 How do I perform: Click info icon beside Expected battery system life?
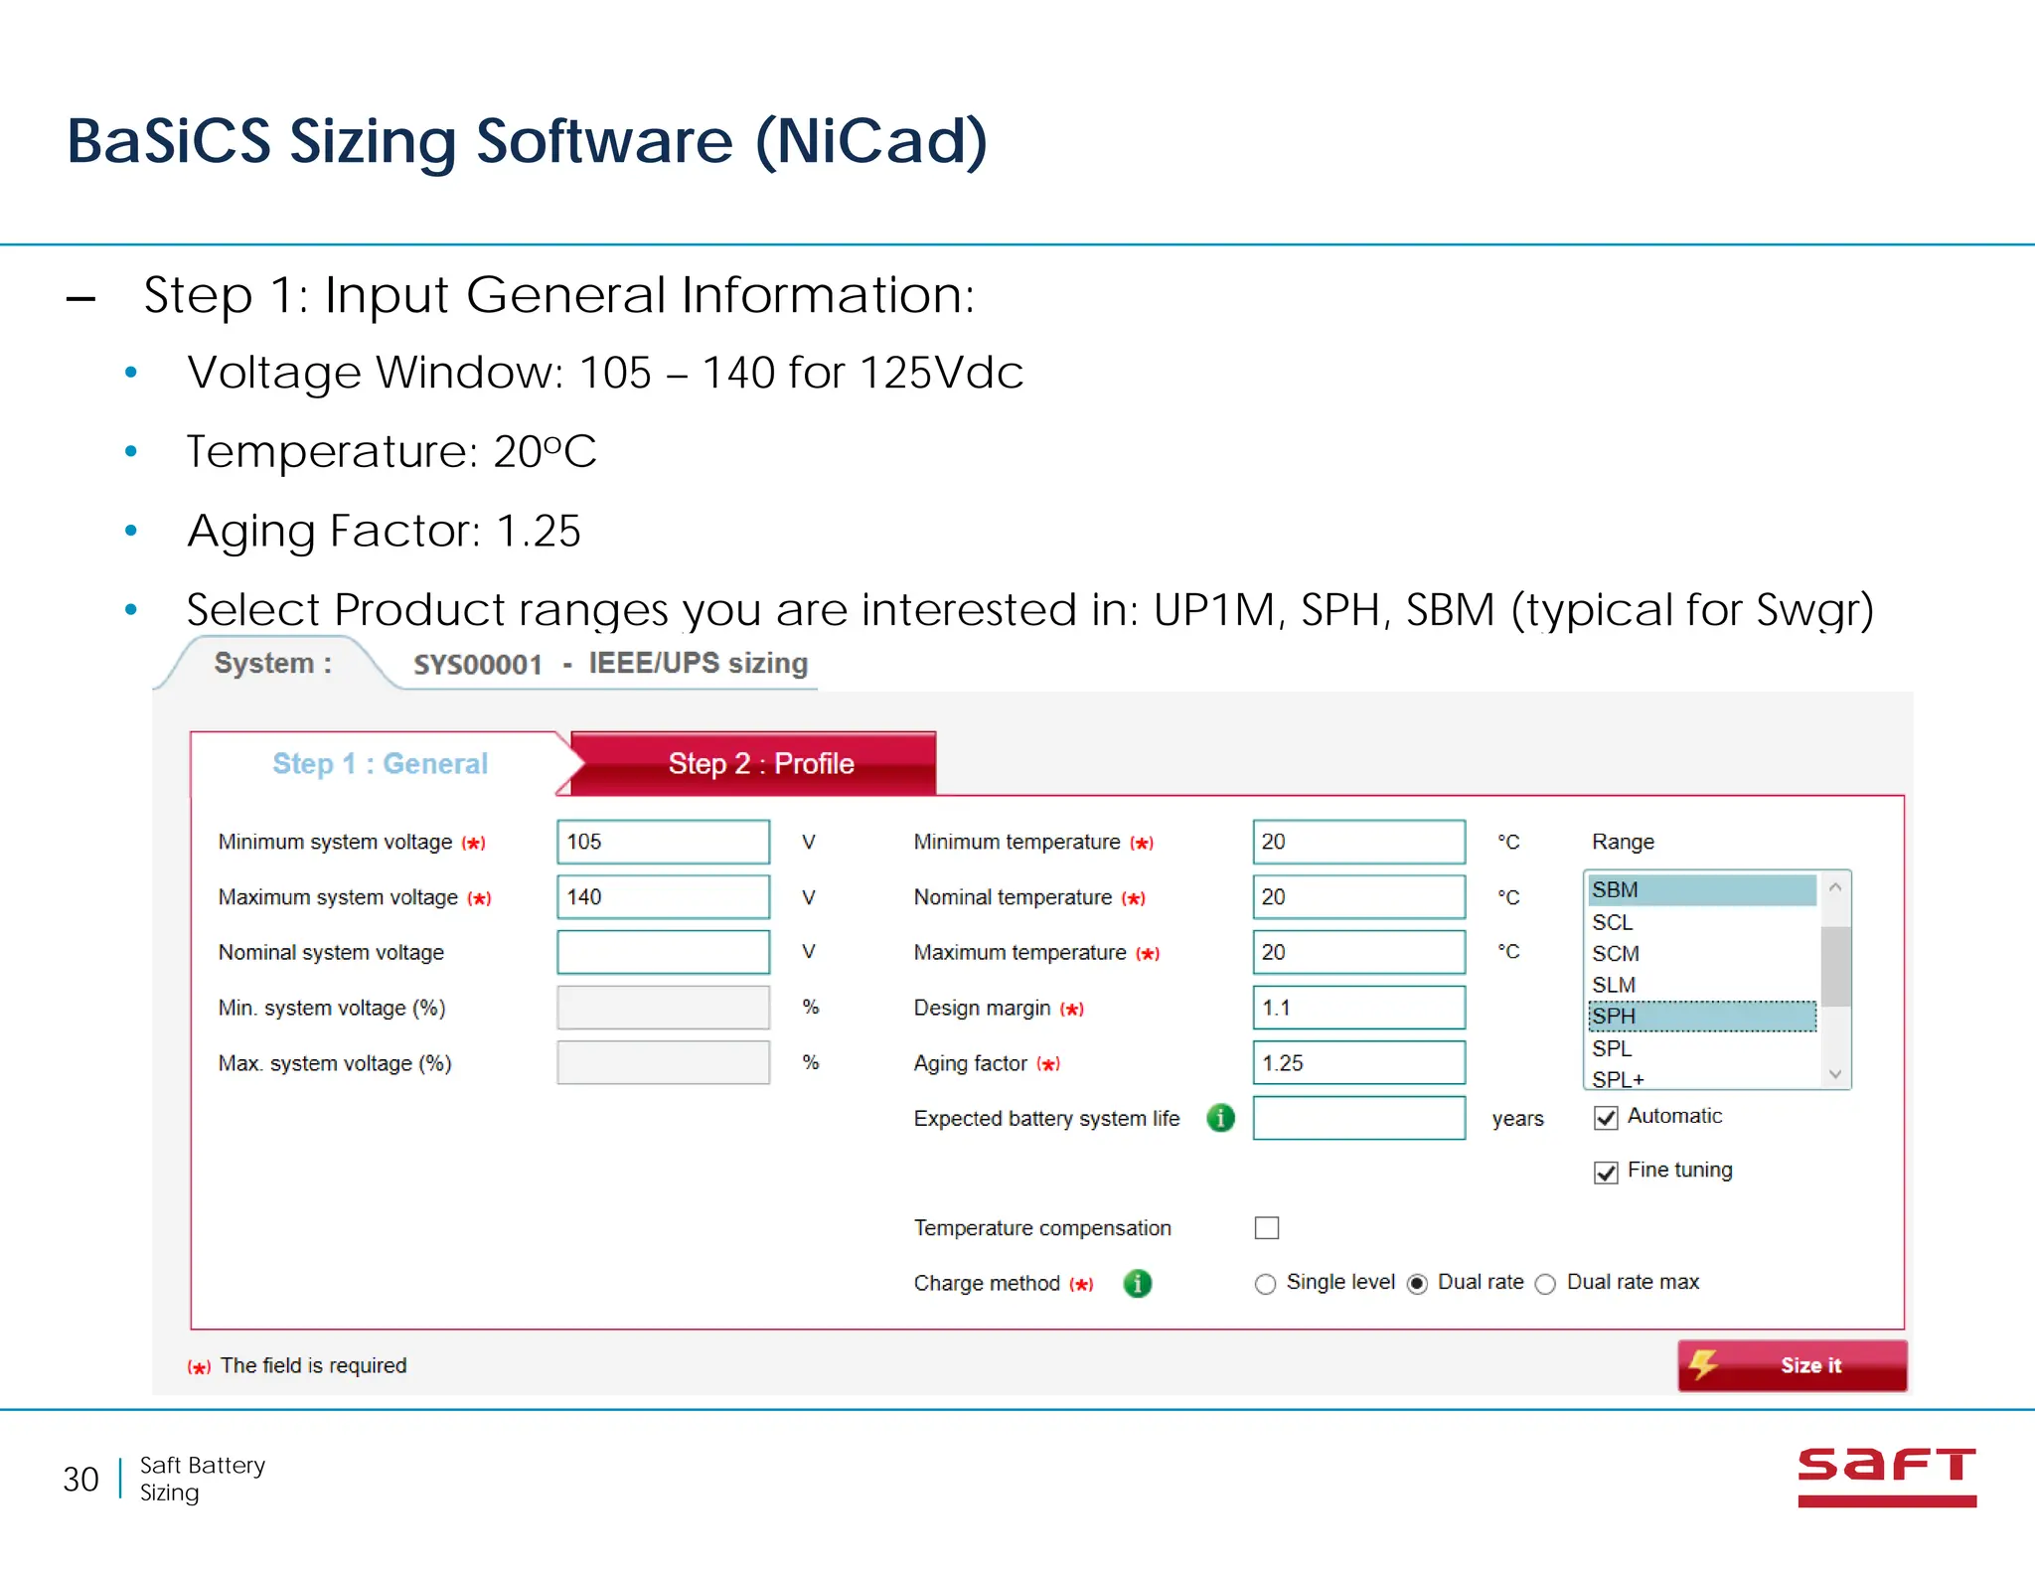click(1220, 1118)
